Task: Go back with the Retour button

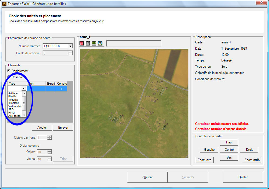Action: pos(147,177)
